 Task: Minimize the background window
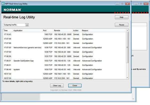136,4
